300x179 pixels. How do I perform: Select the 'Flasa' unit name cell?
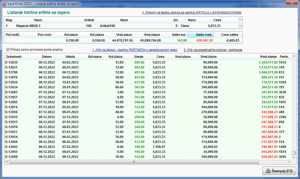[192, 26]
